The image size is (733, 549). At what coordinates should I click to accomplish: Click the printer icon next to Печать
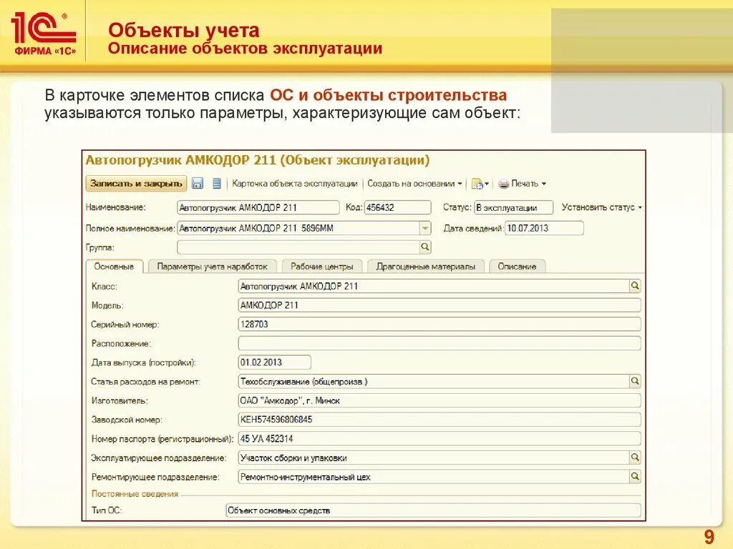(x=503, y=184)
